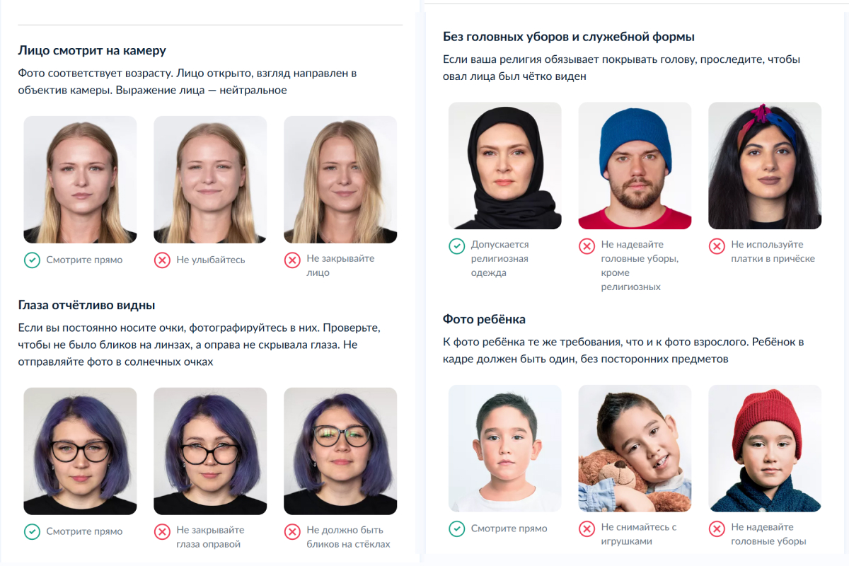Open the child hugging teddy bear photo
The height and width of the screenshot is (566, 849).
(635, 449)
